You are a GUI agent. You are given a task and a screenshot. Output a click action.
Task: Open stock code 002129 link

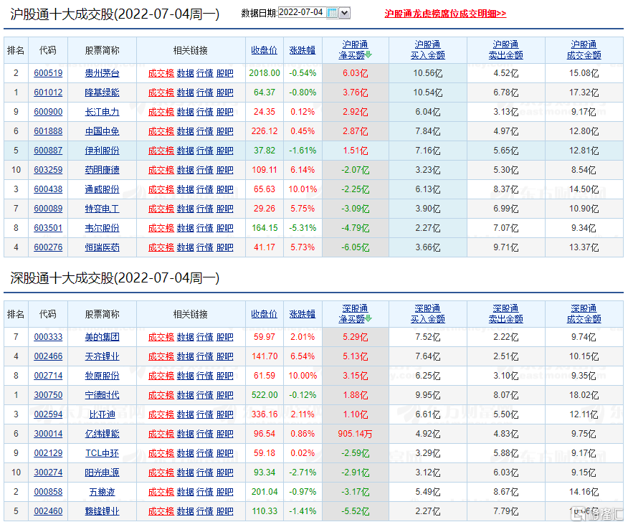(x=48, y=453)
